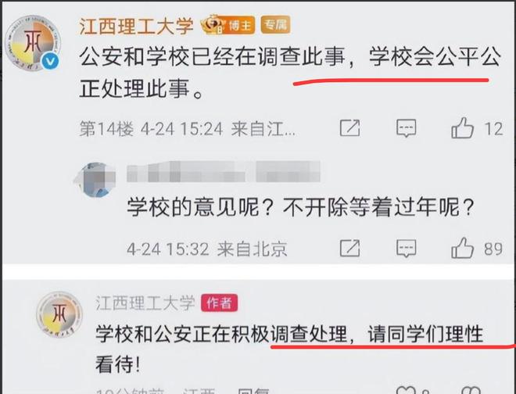
Task: Click 回复 under the bottom comment
Action: click(253, 391)
